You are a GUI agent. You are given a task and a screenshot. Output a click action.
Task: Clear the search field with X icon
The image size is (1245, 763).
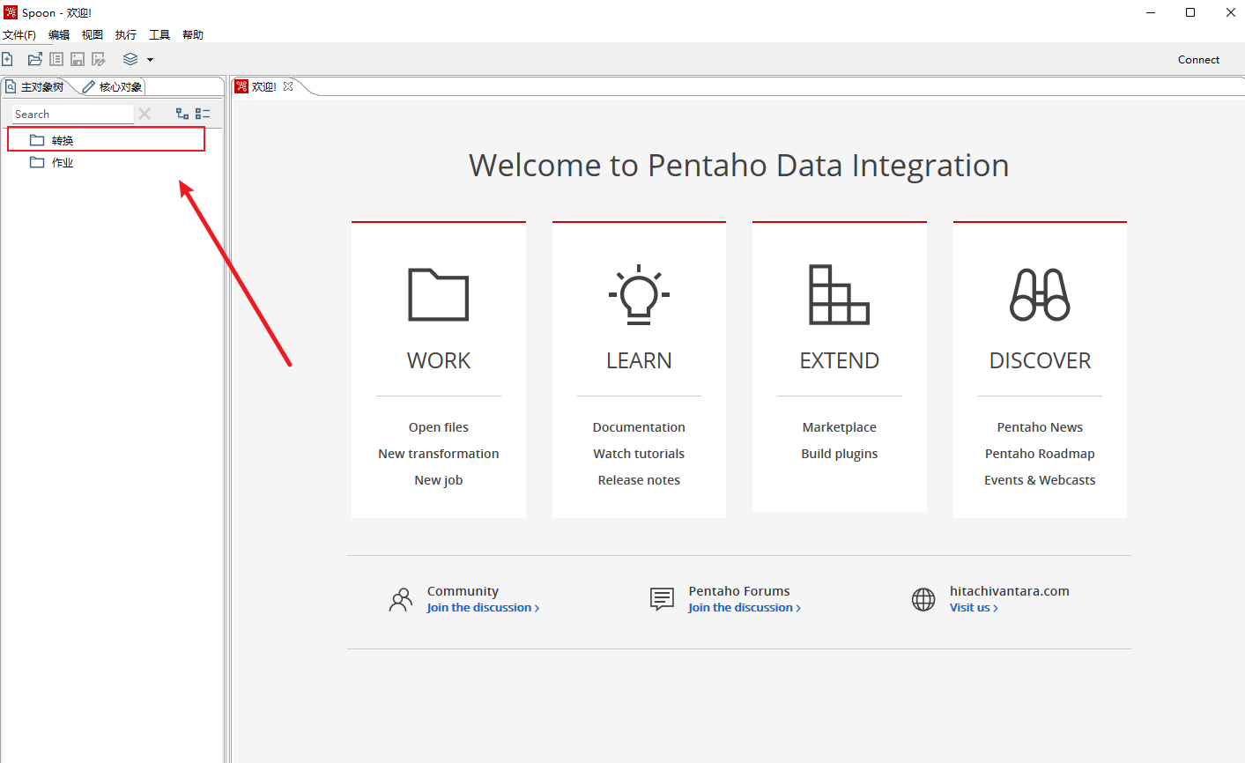click(x=145, y=114)
